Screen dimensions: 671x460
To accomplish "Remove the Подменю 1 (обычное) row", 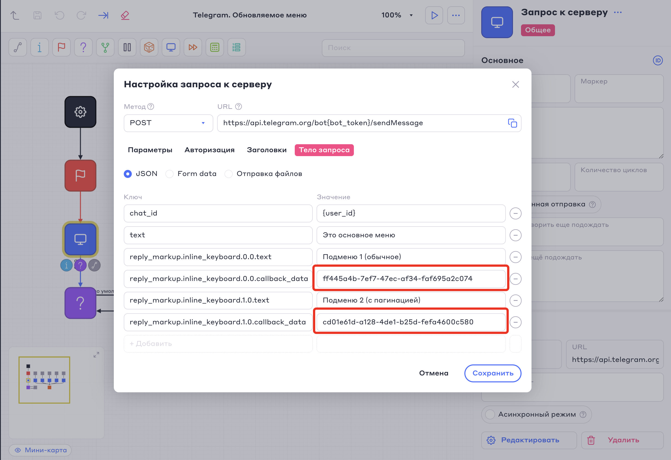I will (515, 257).
